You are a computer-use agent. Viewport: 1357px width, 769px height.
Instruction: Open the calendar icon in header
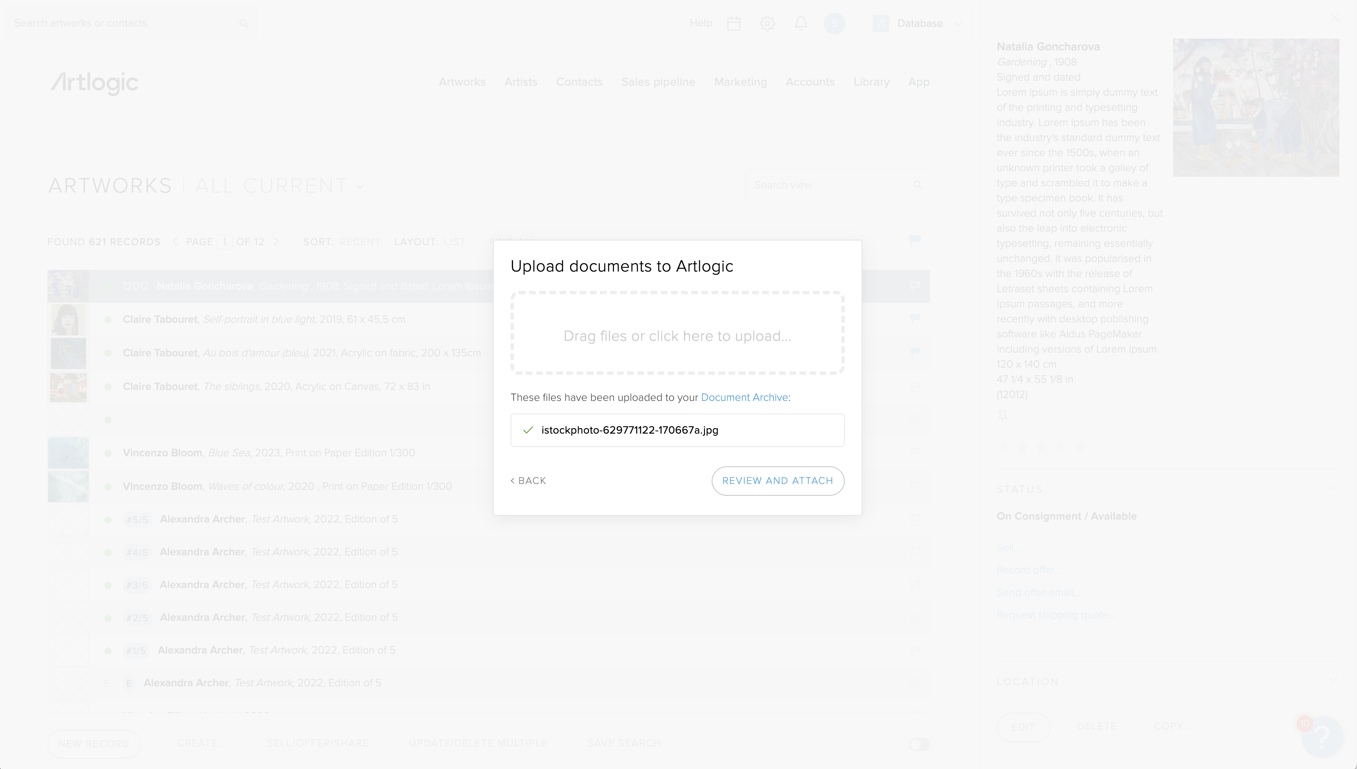(734, 23)
